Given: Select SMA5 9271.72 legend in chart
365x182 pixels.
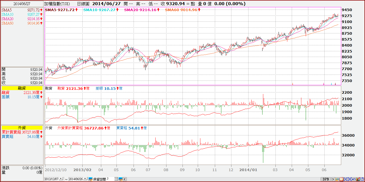Looking at the screenshot, I should tap(62, 10).
